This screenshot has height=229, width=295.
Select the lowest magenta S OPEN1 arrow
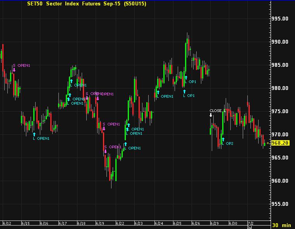tap(105, 151)
